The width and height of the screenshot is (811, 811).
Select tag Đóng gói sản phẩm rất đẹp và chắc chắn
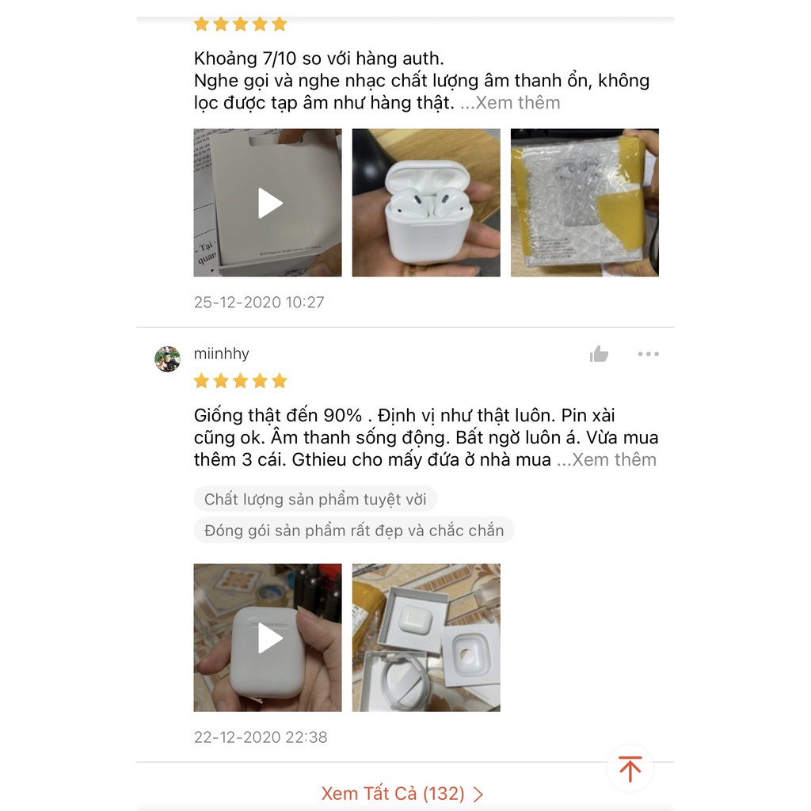tap(354, 530)
